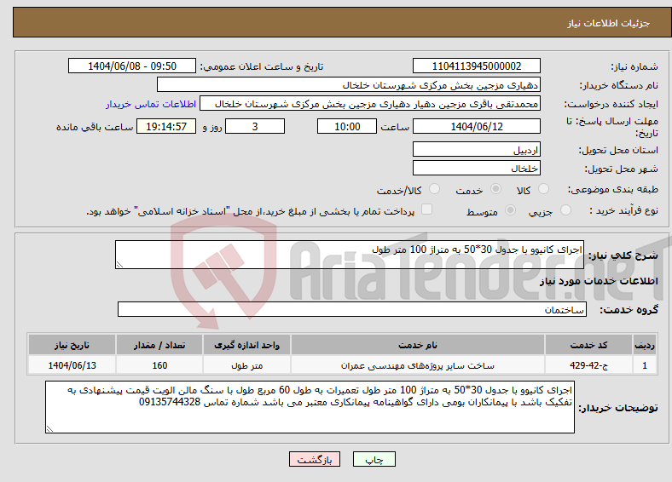
Task: Click the توضیحات خریدار text area
Action: pyautogui.click(x=310, y=407)
